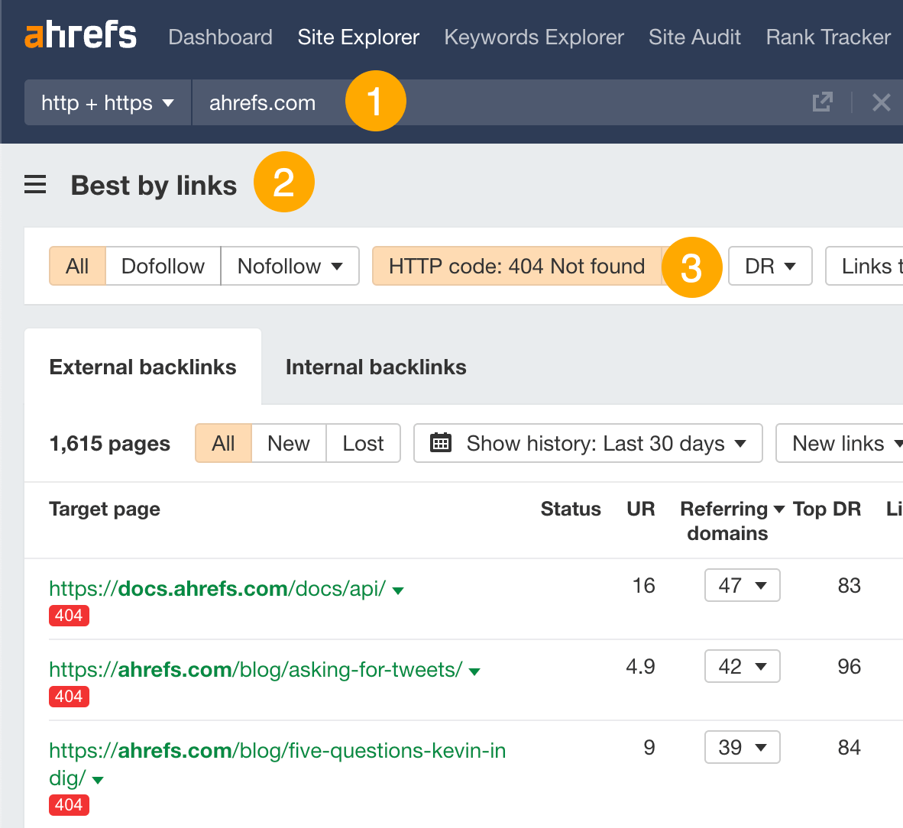Viewport: 903px width, 828px height.
Task: Open the Nofollow filter dropdown
Action: [x=290, y=266]
